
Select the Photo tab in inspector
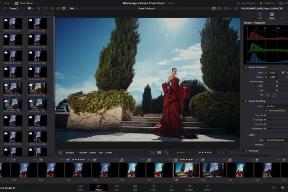[x=272, y=16]
